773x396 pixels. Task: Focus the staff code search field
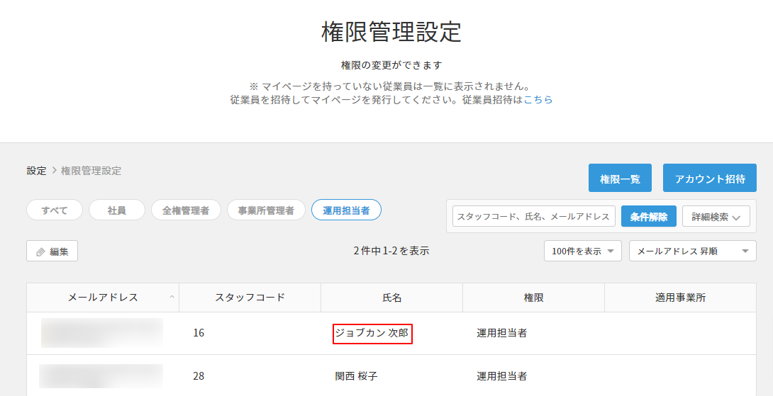tap(533, 217)
